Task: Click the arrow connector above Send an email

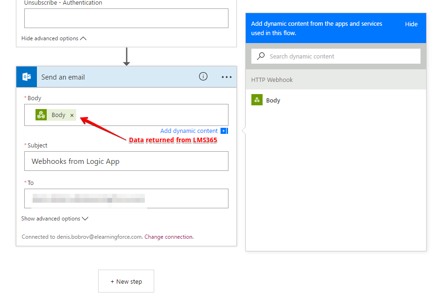Action: 126,57
